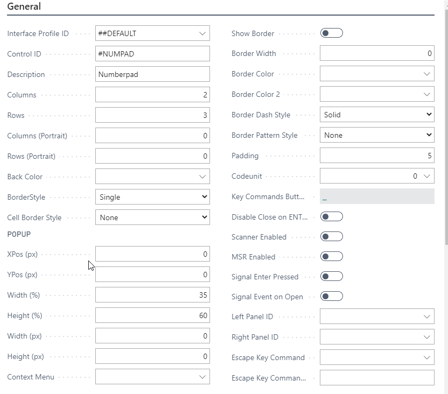Open the BorderStyle Single combo box
Image resolution: width=448 pixels, height=394 pixels.
[152, 197]
